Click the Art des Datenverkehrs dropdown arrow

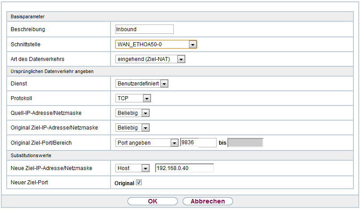[181, 59]
